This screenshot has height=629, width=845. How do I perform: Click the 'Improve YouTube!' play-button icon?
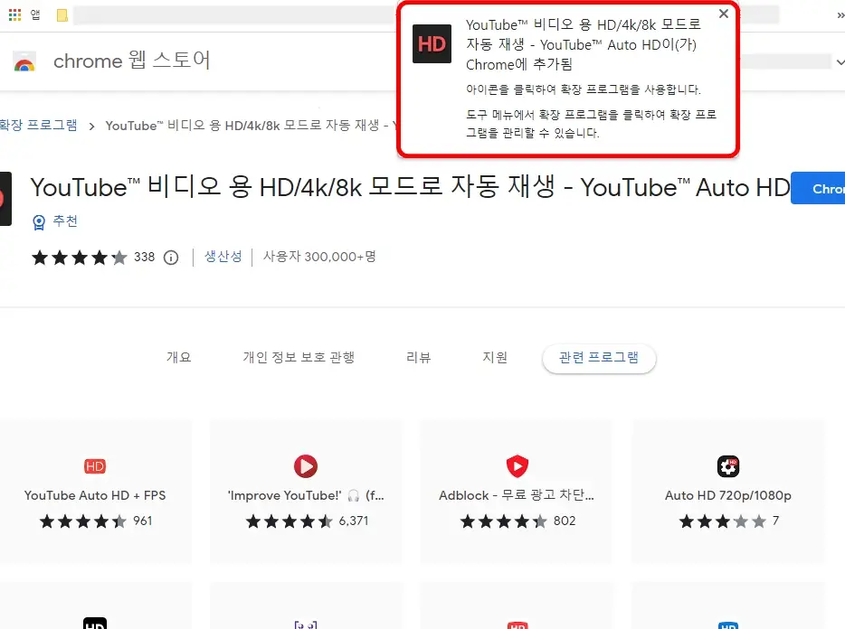305,466
